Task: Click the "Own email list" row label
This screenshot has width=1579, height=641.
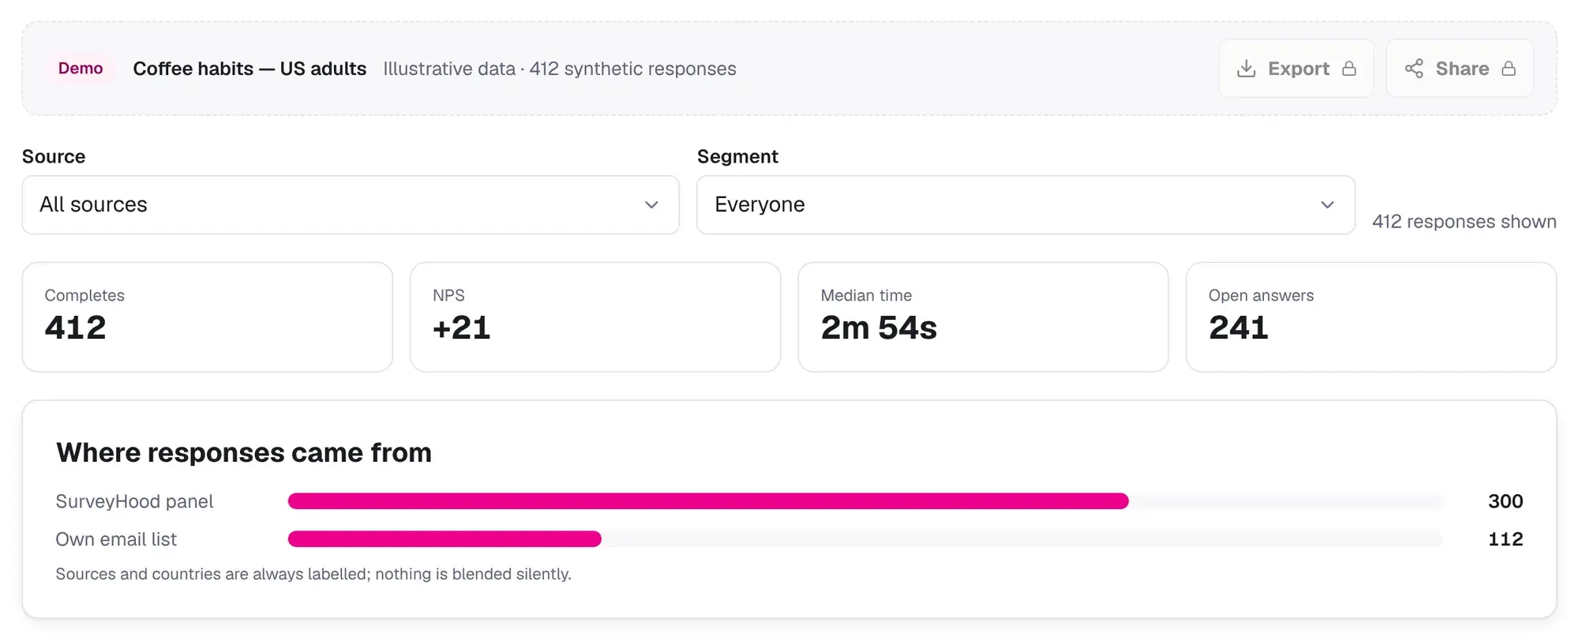Action: (x=116, y=539)
